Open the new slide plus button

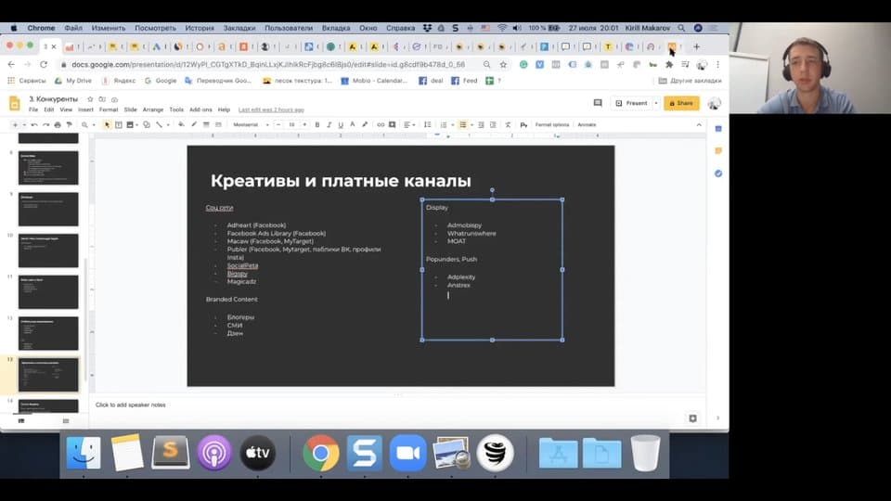coord(15,125)
